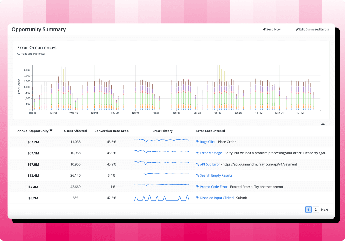Click the Edit Dismissed Errors pencil icon
The height and width of the screenshot is (241, 345).
[297, 29]
